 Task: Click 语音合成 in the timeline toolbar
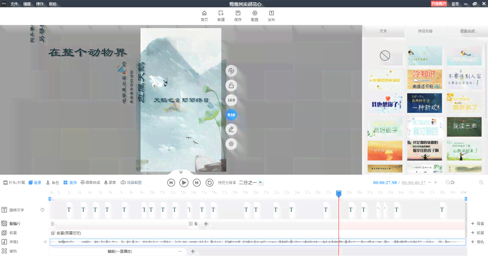(90, 183)
